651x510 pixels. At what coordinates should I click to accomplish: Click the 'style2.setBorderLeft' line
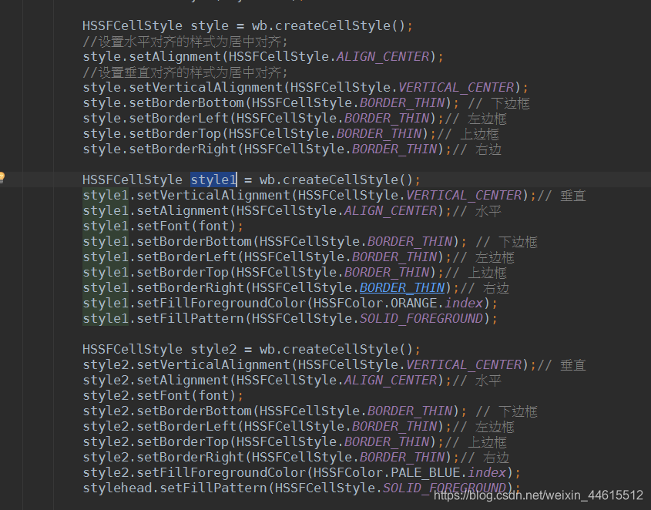[x=298, y=426]
